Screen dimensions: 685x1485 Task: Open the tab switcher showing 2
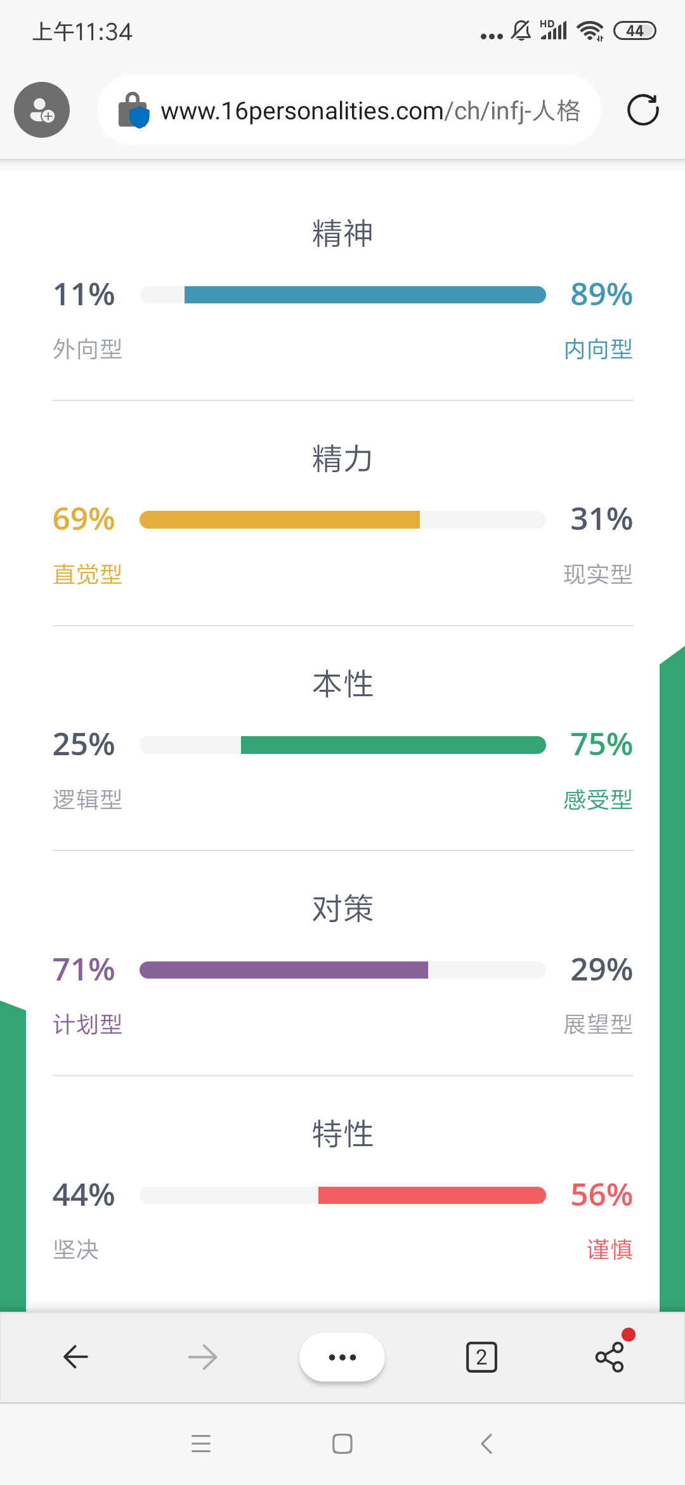tap(481, 1357)
